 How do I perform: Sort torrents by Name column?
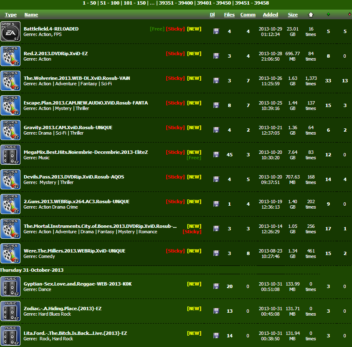point(31,15)
